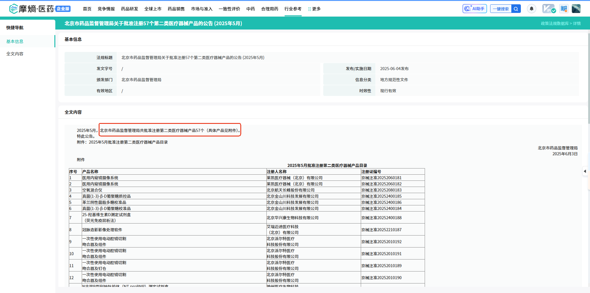Click registration number 京械注准20252010190

[381, 278]
